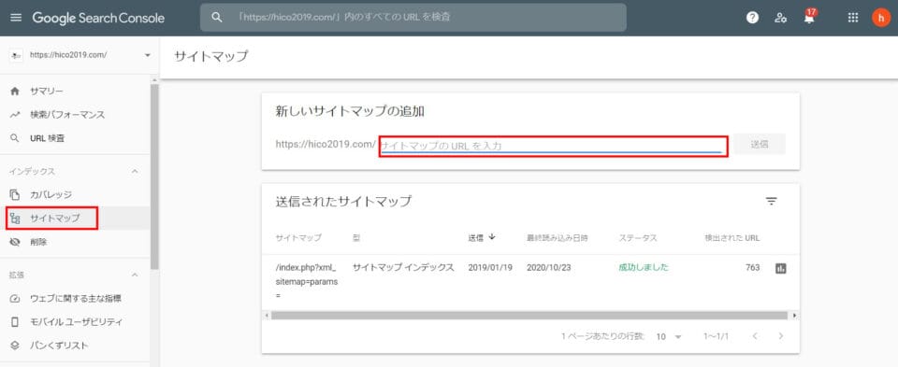Open the rows per page dropdown showing 10
The width and height of the screenshot is (898, 367).
669,337
